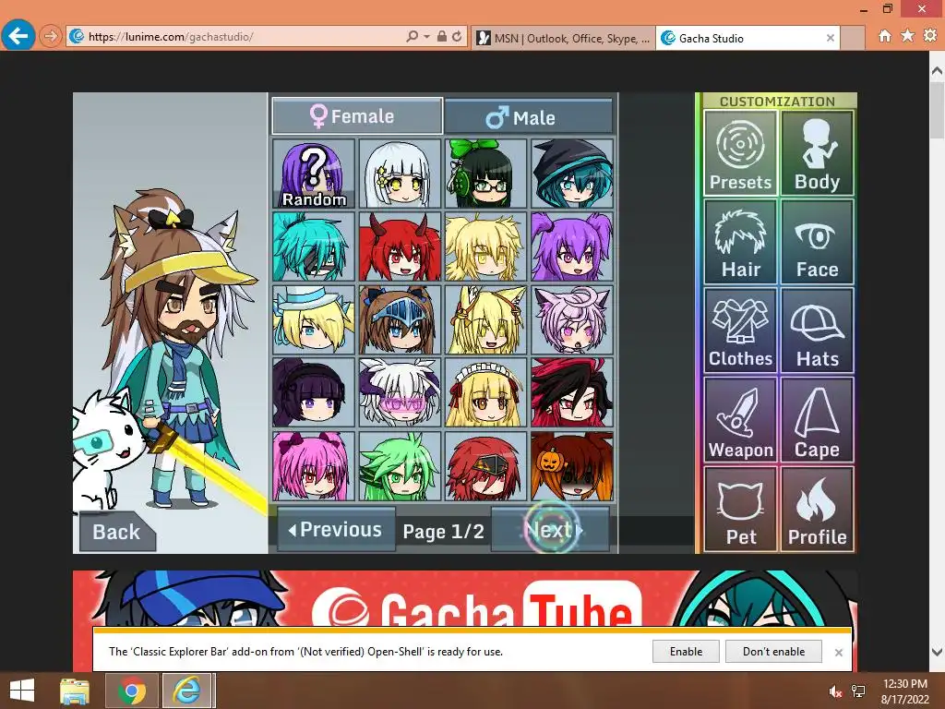Select the purple twin-tail preset

pyautogui.click(x=572, y=246)
